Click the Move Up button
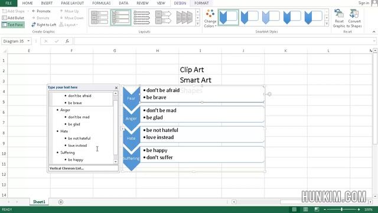The width and height of the screenshot is (378, 213). pyautogui.click(x=69, y=11)
